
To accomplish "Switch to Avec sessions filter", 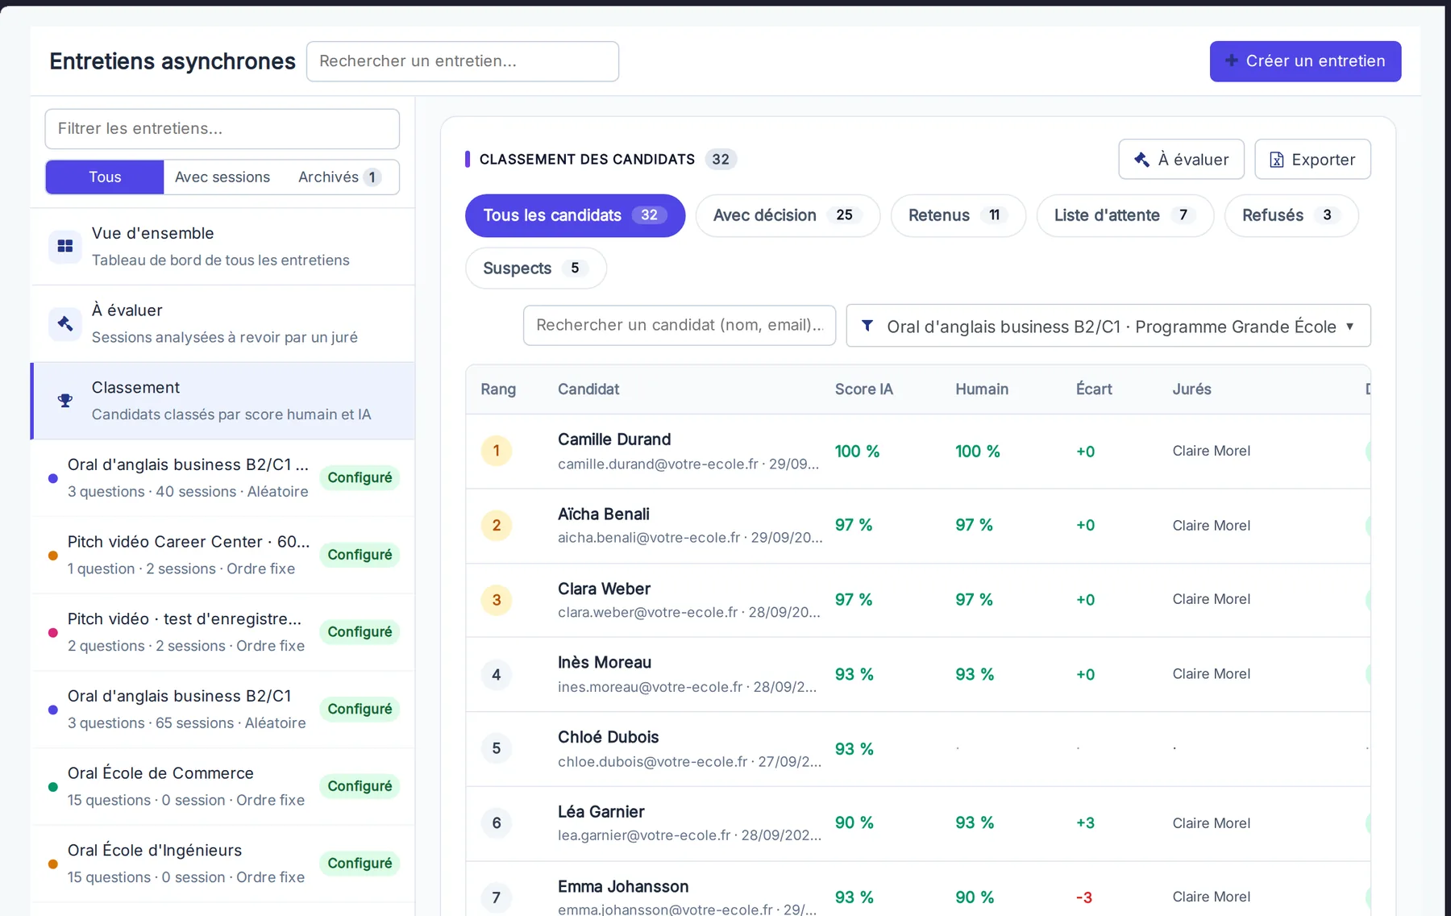I will tap(222, 177).
